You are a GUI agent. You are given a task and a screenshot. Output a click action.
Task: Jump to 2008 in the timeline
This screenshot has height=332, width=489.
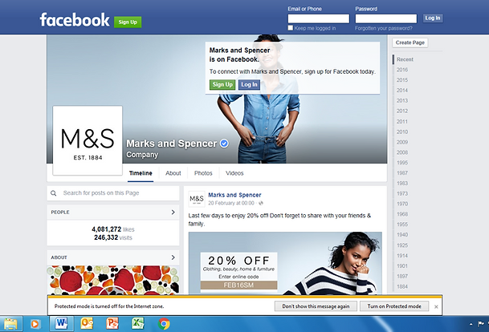pyautogui.click(x=402, y=152)
